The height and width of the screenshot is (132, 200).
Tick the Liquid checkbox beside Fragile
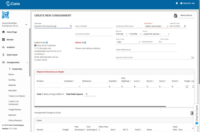point(193,87)
